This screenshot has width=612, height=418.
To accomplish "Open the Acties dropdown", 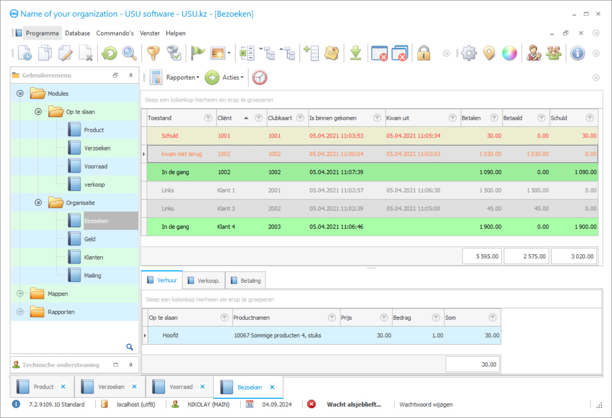I will (233, 77).
